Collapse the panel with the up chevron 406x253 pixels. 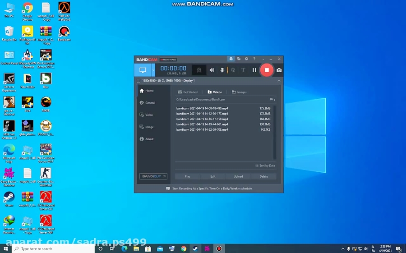click(279, 81)
